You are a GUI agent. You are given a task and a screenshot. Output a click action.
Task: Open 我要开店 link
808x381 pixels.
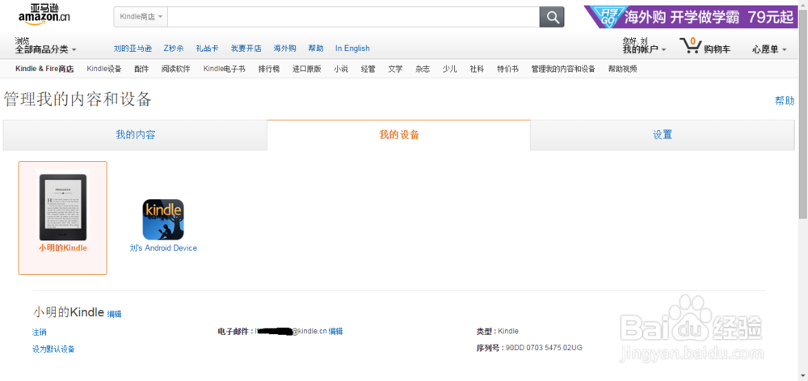tap(246, 49)
